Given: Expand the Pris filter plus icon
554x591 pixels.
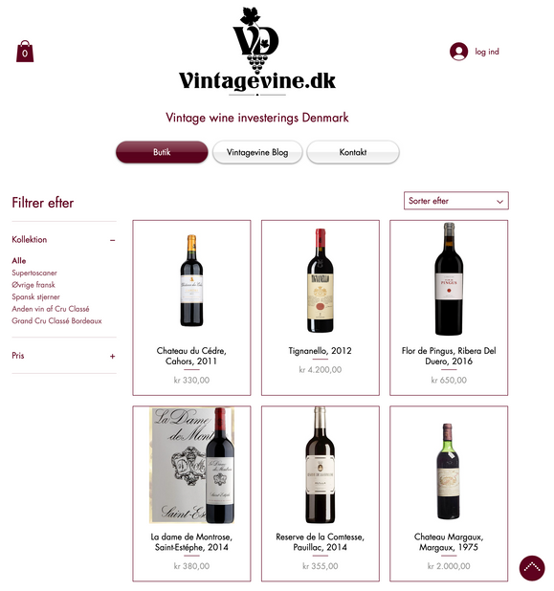Looking at the screenshot, I should coord(112,356).
